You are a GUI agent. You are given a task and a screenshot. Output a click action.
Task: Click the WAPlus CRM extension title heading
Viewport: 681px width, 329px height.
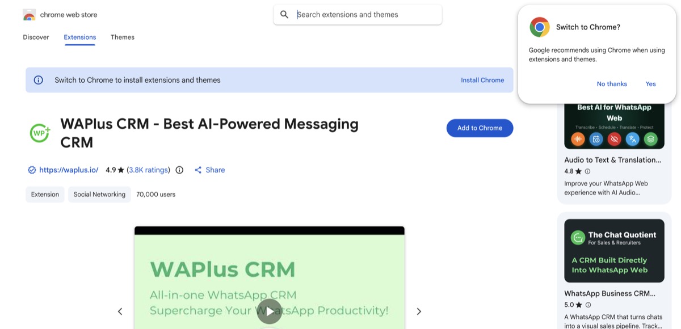(x=209, y=133)
